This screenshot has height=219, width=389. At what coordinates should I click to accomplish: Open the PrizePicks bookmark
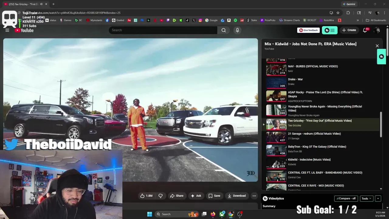268,20
